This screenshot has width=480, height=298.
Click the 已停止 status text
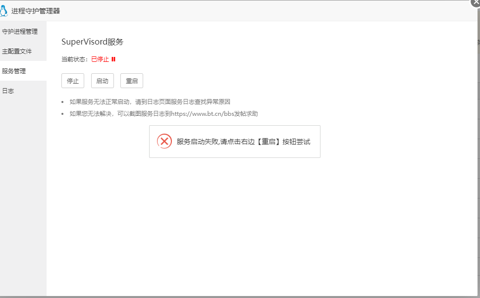click(x=100, y=59)
